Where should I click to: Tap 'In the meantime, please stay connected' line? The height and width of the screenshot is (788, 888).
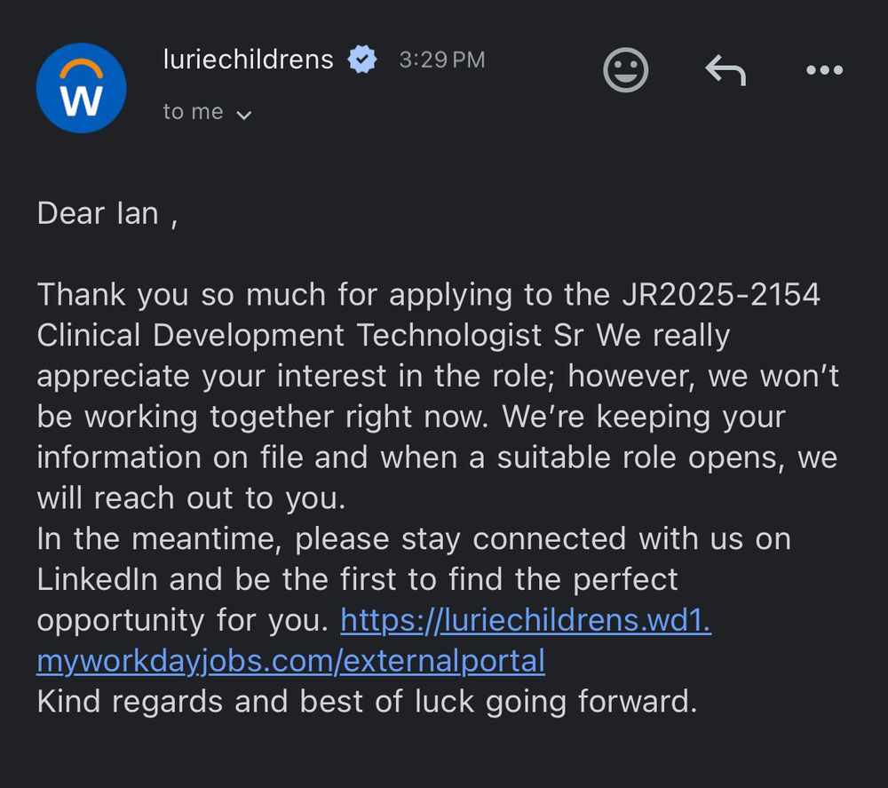coord(331,538)
